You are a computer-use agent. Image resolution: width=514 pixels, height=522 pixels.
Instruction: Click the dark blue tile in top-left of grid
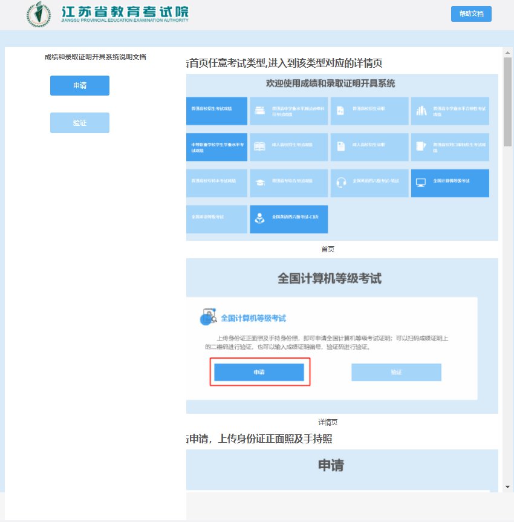click(216, 111)
